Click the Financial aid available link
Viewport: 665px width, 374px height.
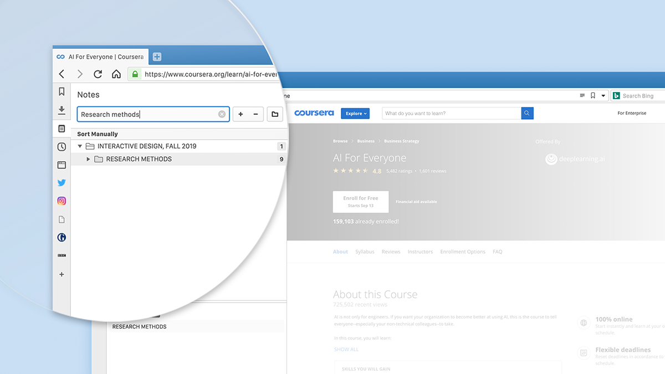[x=416, y=202]
